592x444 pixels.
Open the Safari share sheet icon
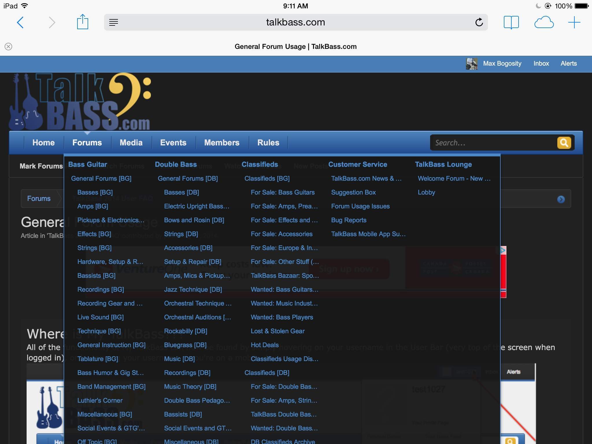coord(82,22)
